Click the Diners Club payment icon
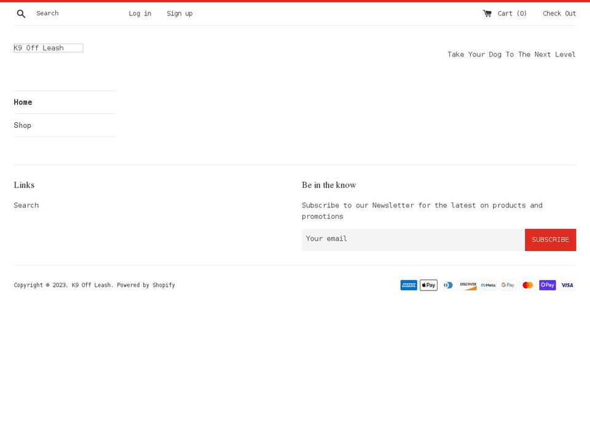This screenshot has width=590, height=443. coord(448,285)
